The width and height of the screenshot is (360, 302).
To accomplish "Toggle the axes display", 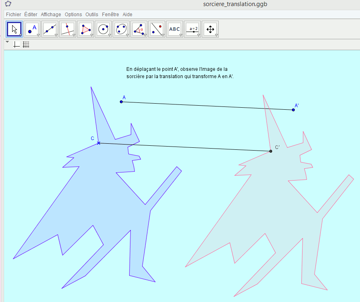I will click(x=16, y=45).
